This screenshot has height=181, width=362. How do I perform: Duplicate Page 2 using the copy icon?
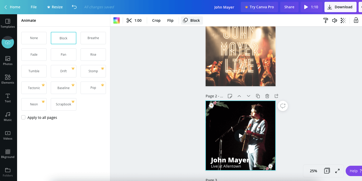pos(258,96)
